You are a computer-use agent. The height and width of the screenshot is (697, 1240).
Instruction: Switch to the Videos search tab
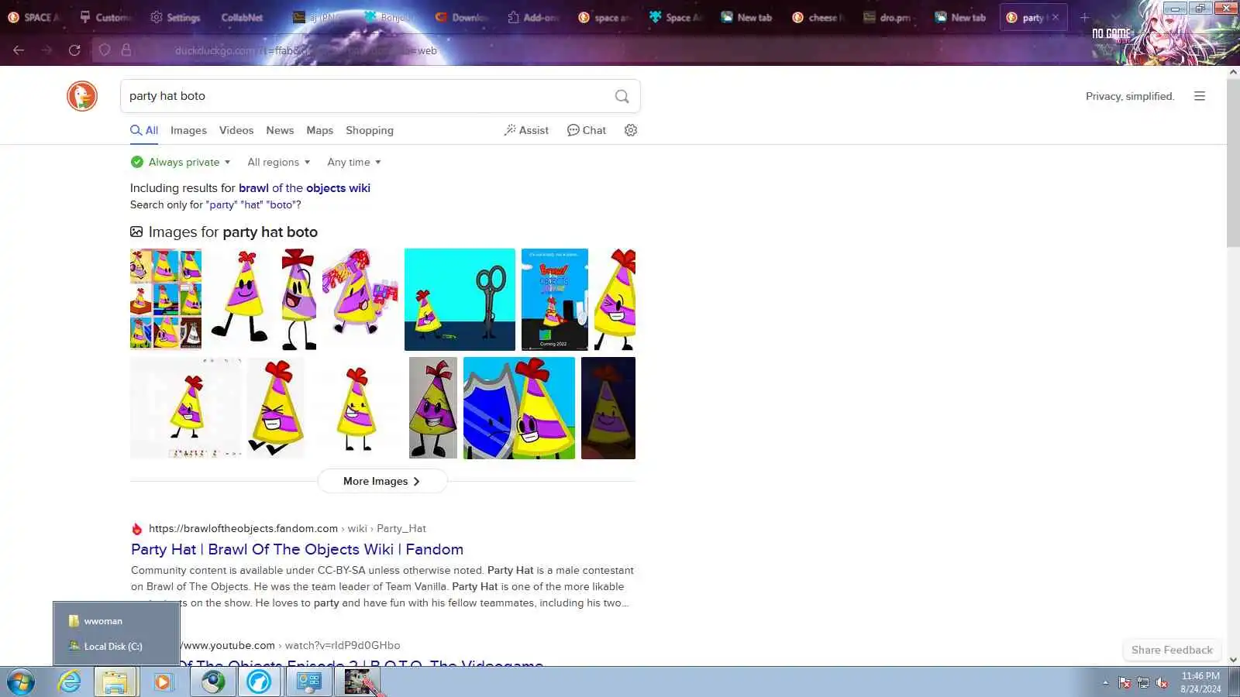pos(236,130)
